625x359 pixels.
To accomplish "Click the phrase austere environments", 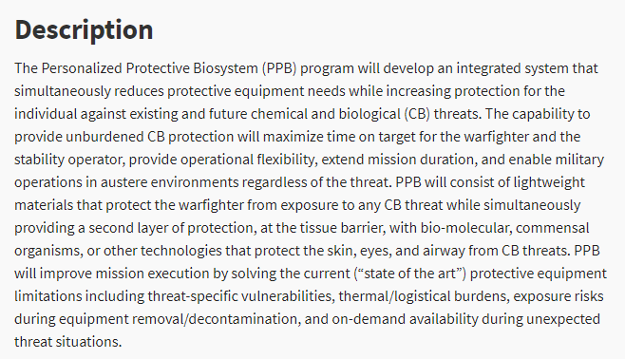I will (x=169, y=182).
